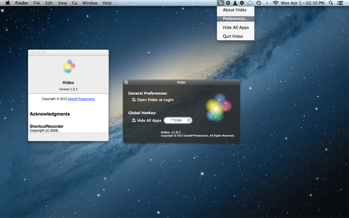Viewport: 349px width, 218px height.
Task: Open the Window menu
Action: pos(90,3)
